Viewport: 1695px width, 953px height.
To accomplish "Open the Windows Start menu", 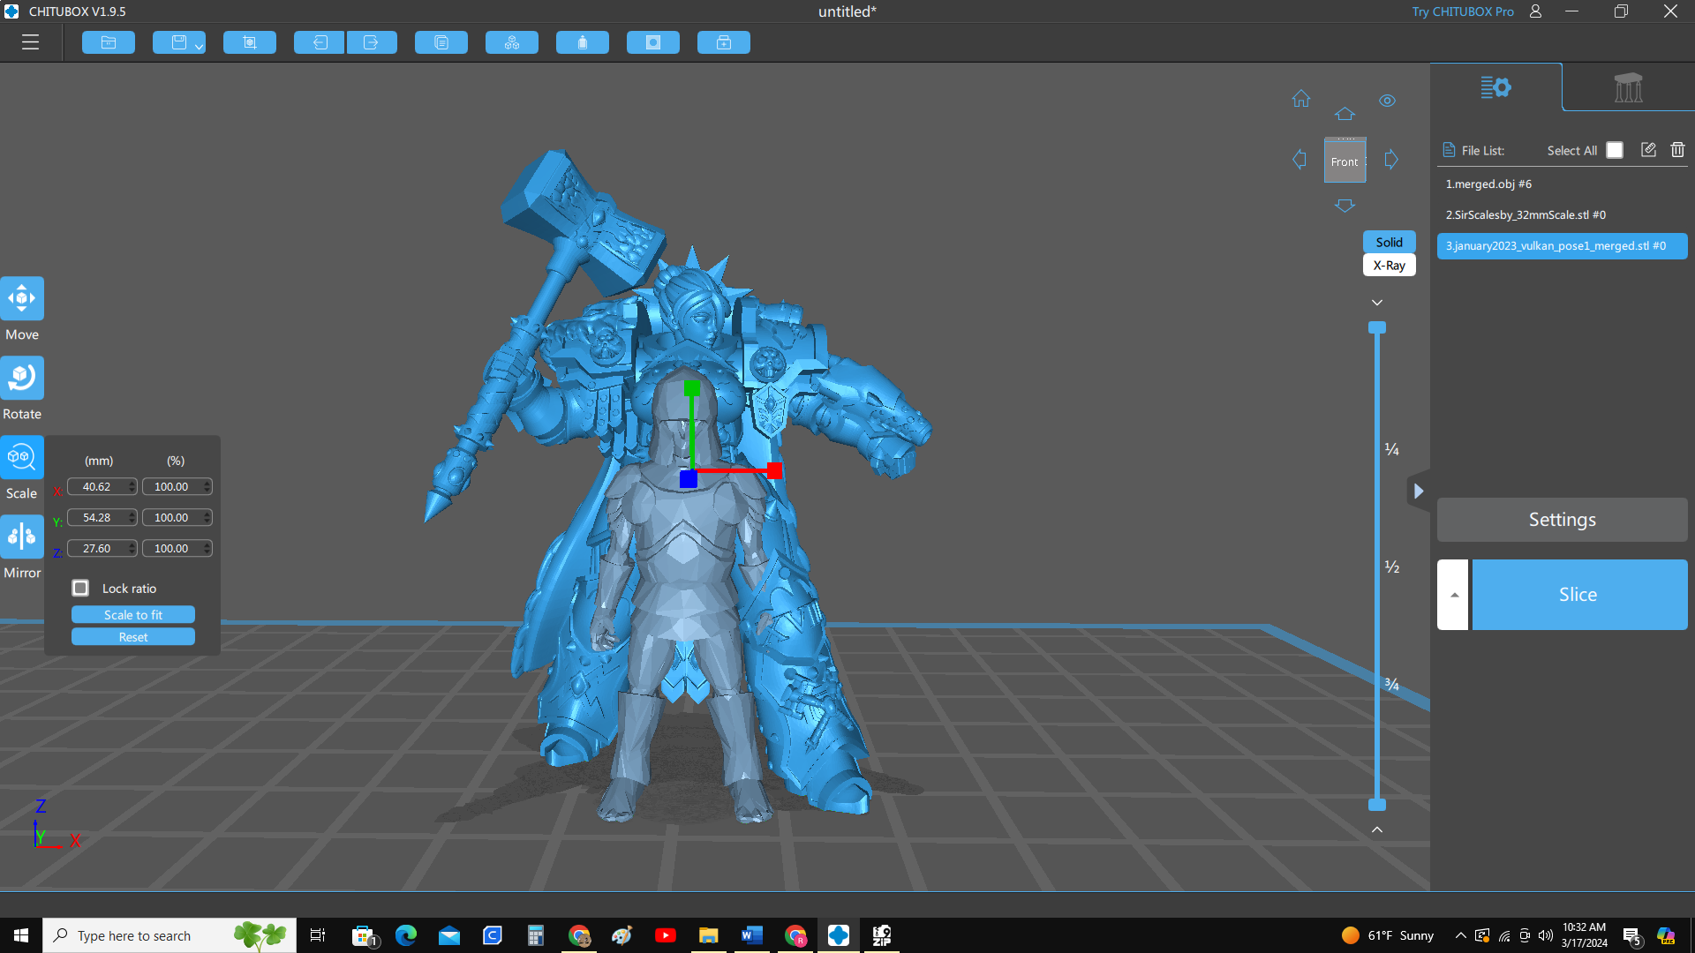I will (x=21, y=935).
